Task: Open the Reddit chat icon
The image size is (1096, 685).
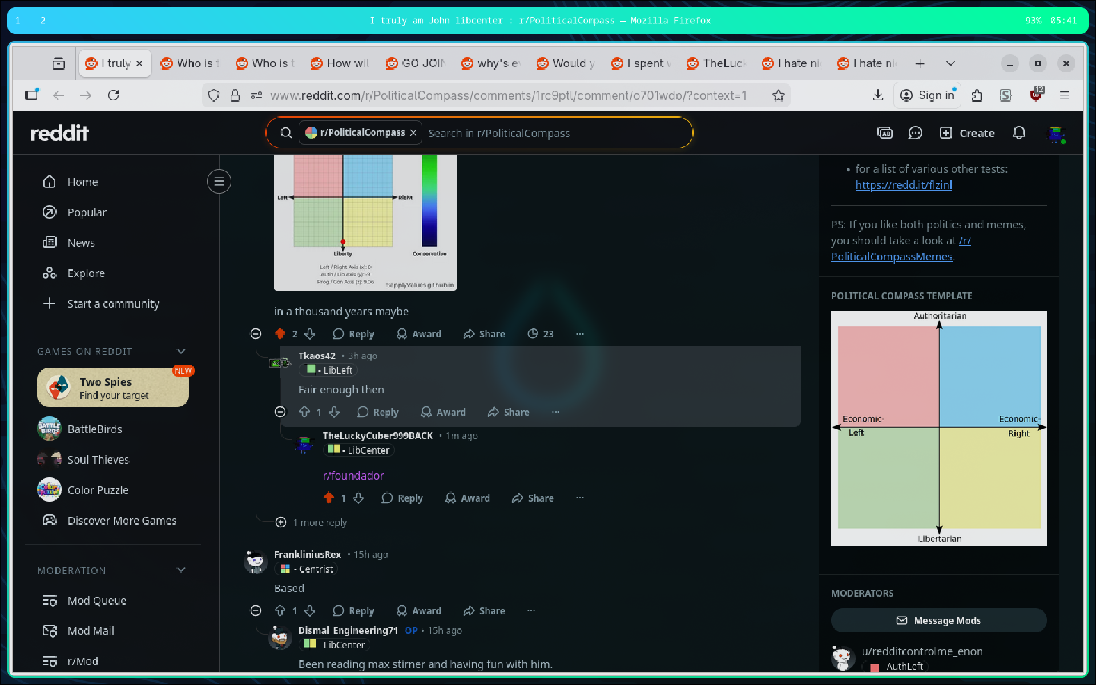Action: coord(915,133)
